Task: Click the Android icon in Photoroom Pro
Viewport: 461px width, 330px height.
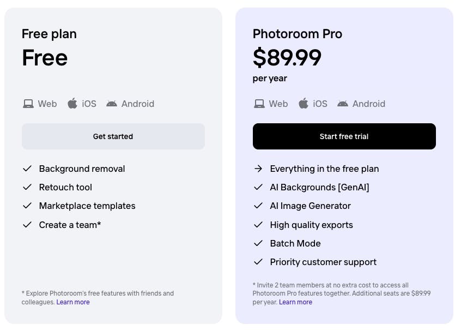Action: [x=343, y=104]
